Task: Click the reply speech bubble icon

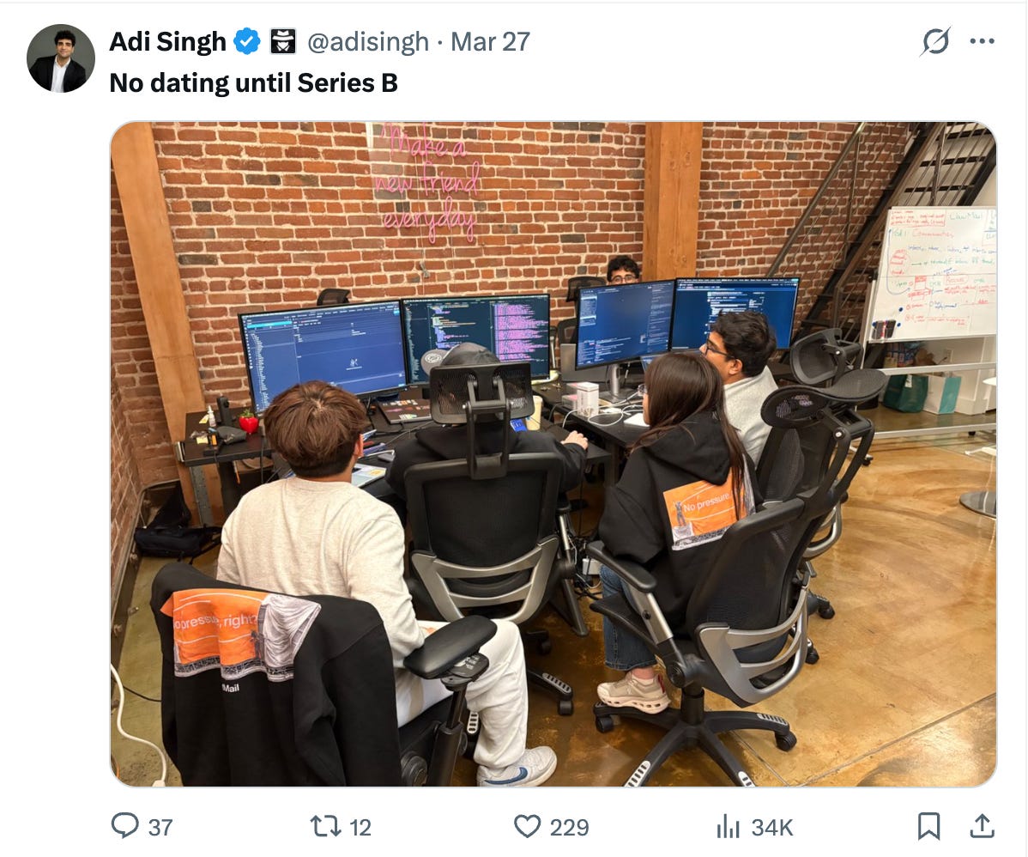Action: point(124,825)
